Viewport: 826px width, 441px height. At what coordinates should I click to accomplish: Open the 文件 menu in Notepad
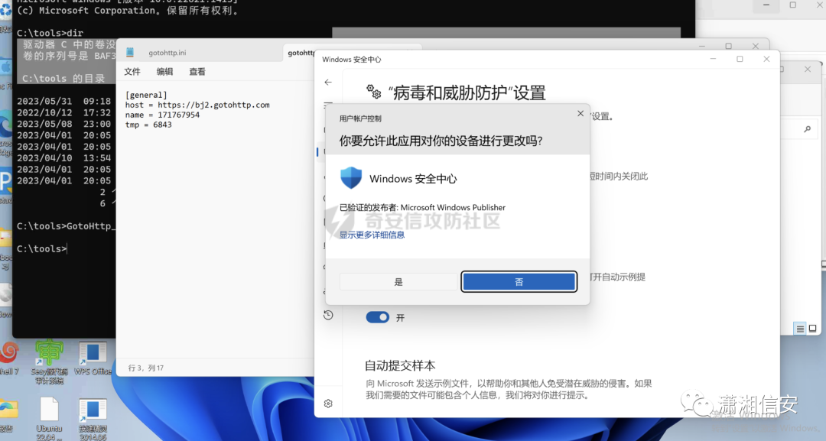coord(132,70)
